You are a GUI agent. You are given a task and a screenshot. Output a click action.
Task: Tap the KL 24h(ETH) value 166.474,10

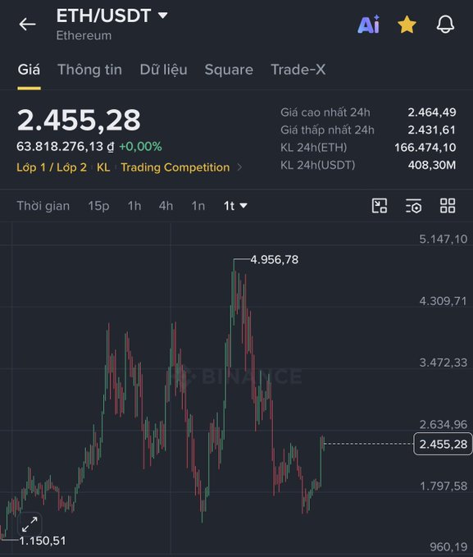[x=425, y=148]
